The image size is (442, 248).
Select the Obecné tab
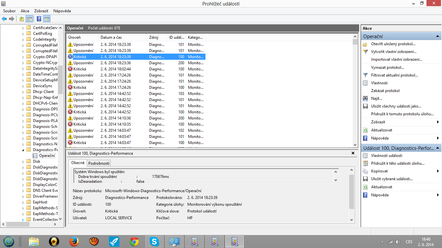click(x=78, y=163)
